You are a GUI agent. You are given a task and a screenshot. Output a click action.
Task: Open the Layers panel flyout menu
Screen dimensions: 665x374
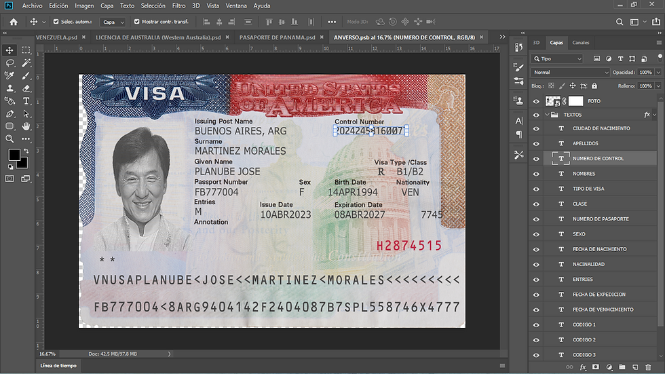(659, 42)
